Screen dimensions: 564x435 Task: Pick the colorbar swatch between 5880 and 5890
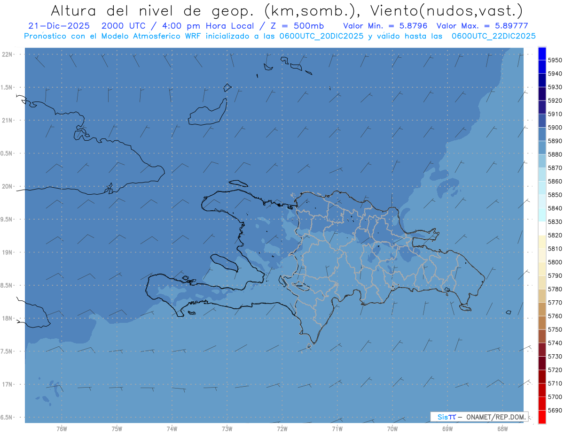[542, 147]
